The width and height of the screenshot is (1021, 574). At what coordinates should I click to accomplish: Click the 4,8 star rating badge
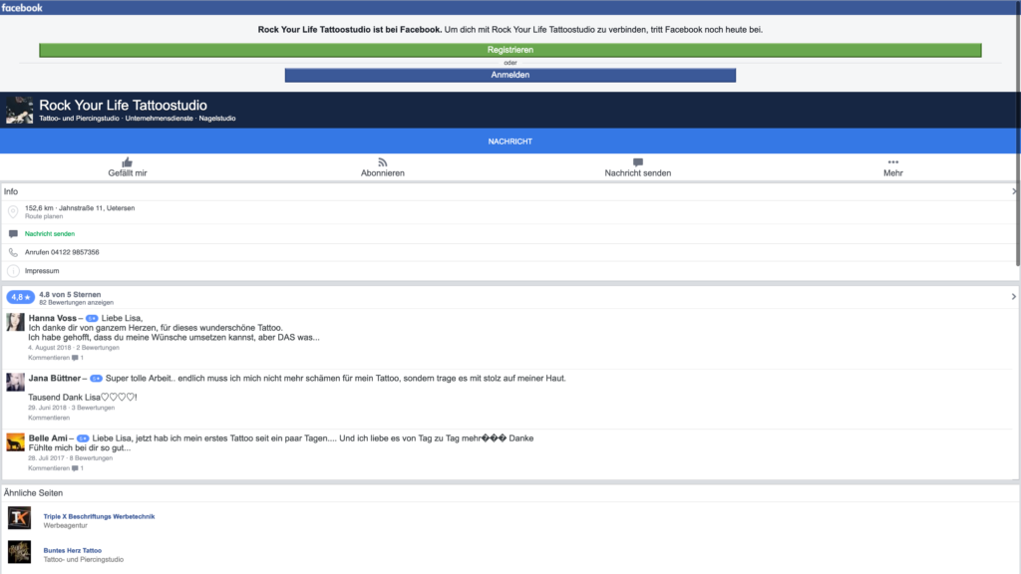pyautogui.click(x=20, y=297)
